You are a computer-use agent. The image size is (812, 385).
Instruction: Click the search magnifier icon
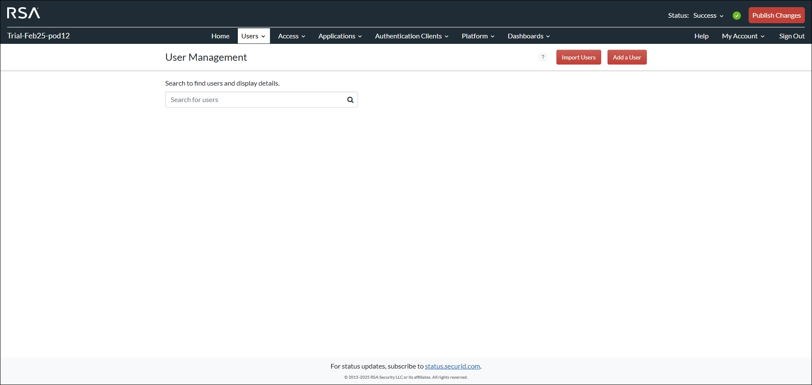point(350,100)
